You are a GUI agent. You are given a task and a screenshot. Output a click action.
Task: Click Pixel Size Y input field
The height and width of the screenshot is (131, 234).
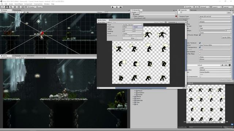coord(138,27)
